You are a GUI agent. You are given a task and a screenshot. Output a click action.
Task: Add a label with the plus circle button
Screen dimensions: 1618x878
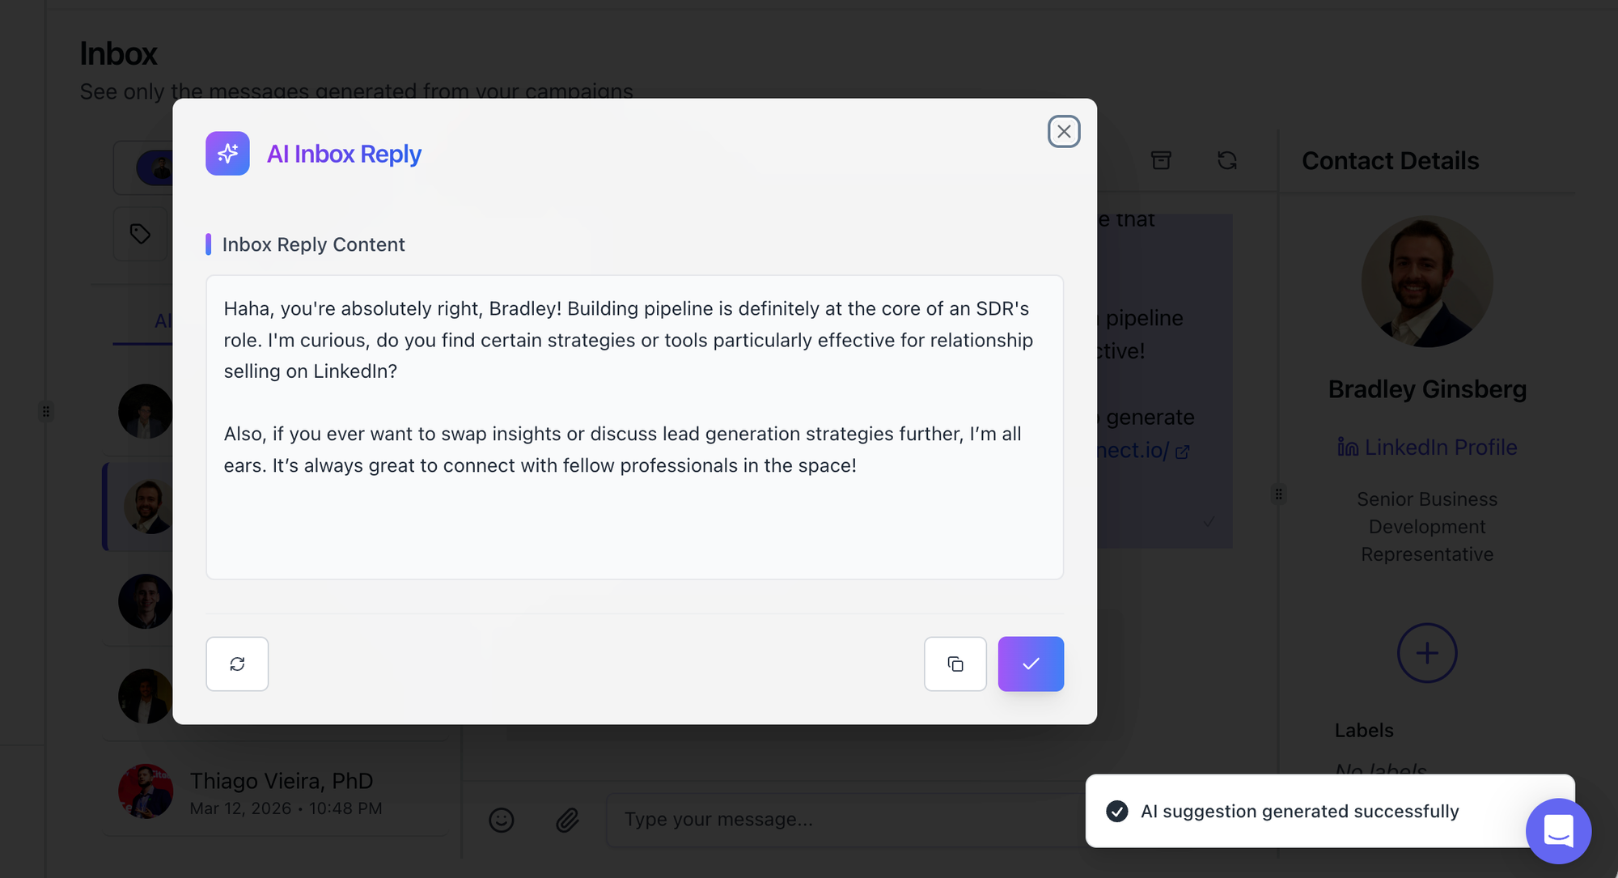(1427, 652)
